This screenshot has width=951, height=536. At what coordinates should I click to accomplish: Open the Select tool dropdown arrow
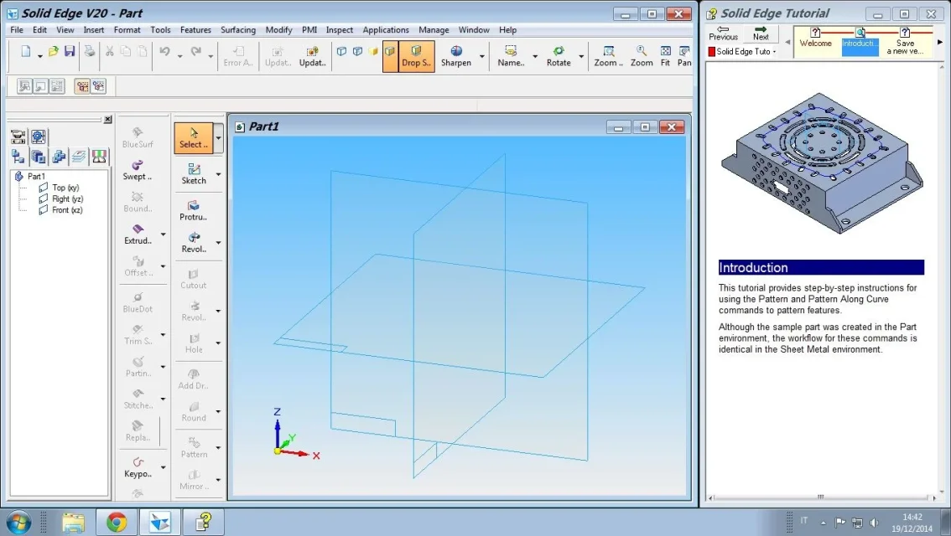point(218,138)
